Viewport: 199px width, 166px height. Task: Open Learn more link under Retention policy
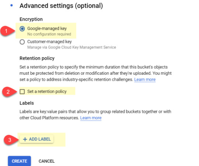pyautogui.click(x=145, y=80)
